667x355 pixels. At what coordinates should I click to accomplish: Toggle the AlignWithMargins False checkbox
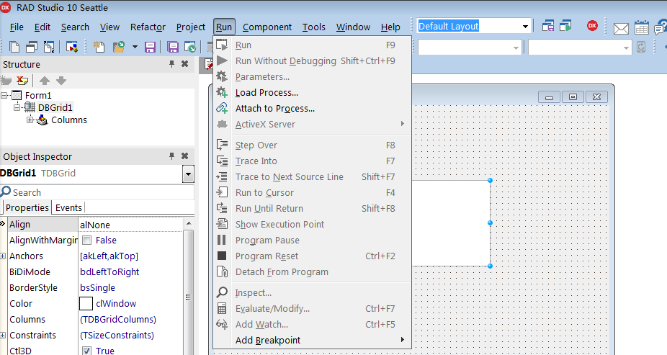(86, 241)
